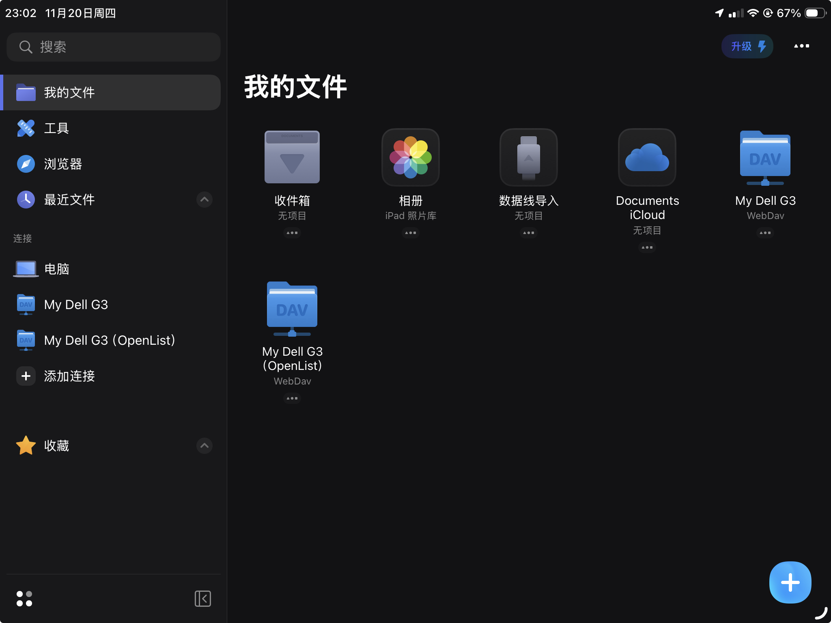Open more options for 收件箱
The width and height of the screenshot is (831, 623).
(x=292, y=232)
